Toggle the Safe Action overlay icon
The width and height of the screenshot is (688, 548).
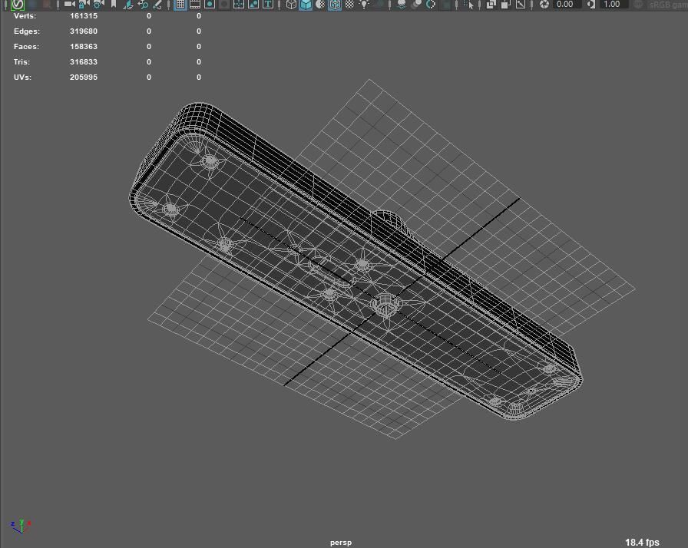tap(253, 5)
